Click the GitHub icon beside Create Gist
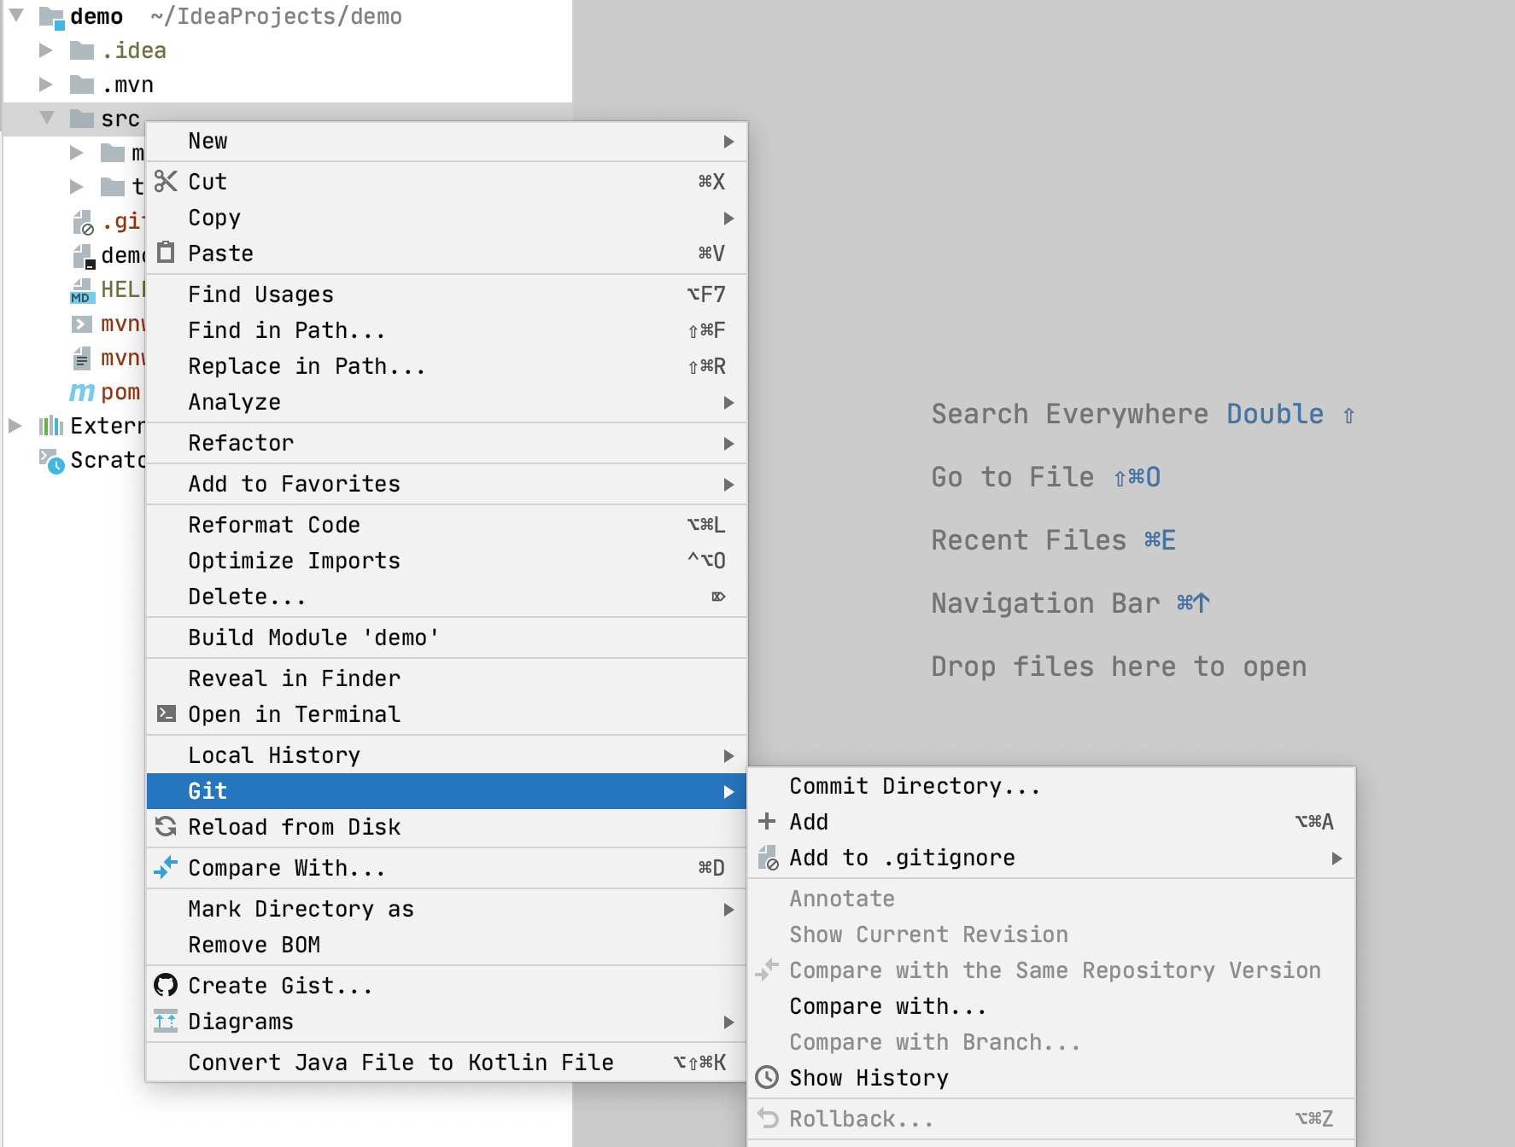The height and width of the screenshot is (1147, 1515). tap(166, 985)
